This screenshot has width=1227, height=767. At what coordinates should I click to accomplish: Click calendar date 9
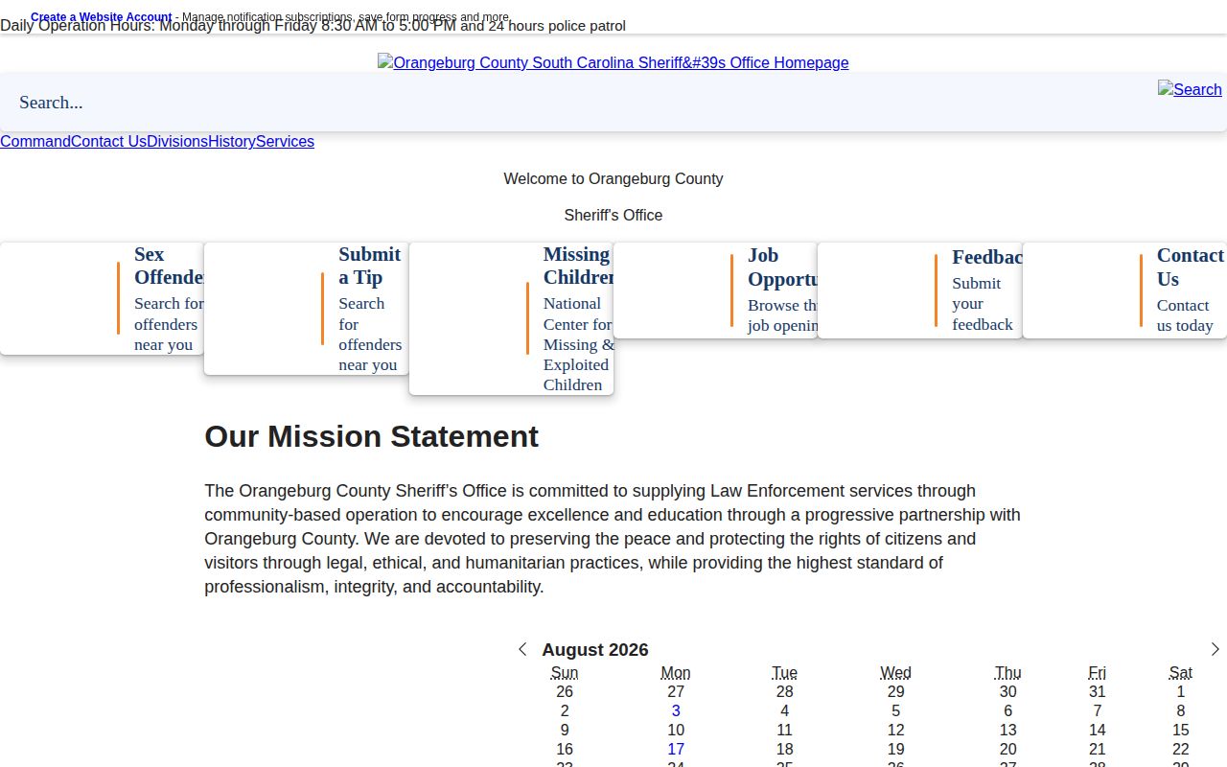tap(565, 730)
